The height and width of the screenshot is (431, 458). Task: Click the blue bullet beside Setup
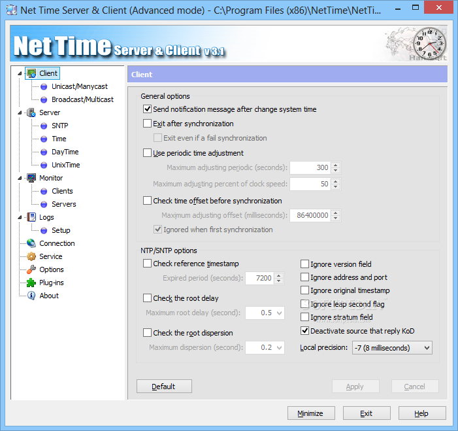44,230
